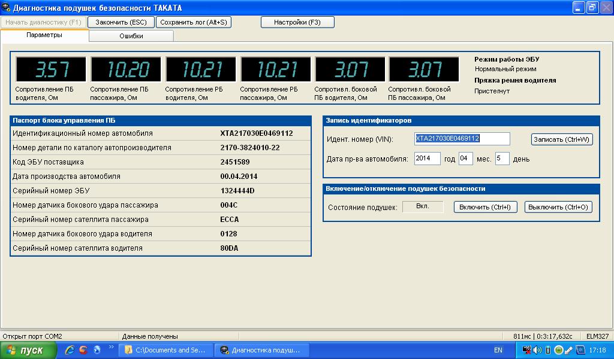Enable airbags with Включить (Ctrl+I)

click(486, 207)
